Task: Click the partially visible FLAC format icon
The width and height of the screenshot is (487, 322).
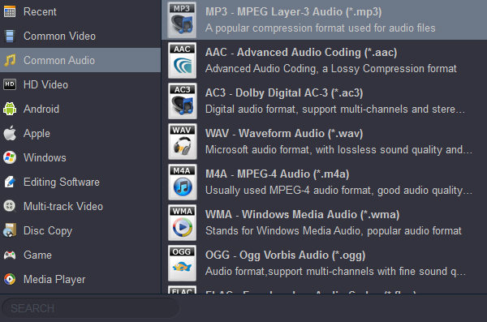Action: coord(183,290)
